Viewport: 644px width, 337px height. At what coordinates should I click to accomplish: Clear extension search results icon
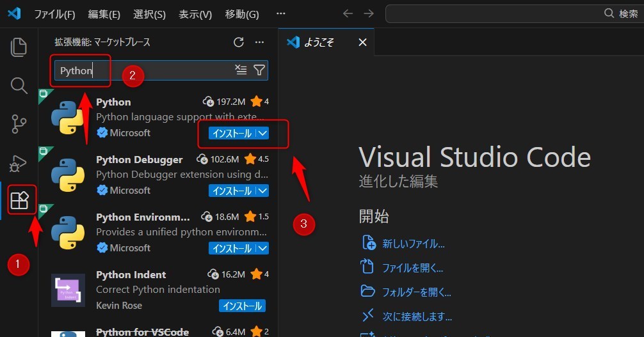pos(241,70)
